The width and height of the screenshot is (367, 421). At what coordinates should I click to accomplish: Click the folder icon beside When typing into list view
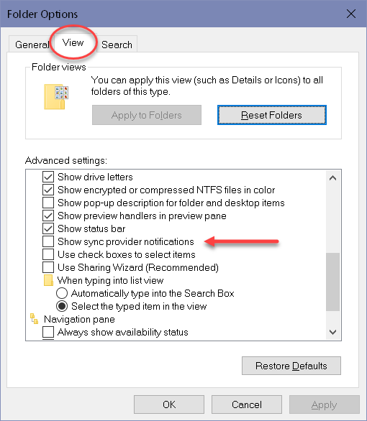(48, 280)
